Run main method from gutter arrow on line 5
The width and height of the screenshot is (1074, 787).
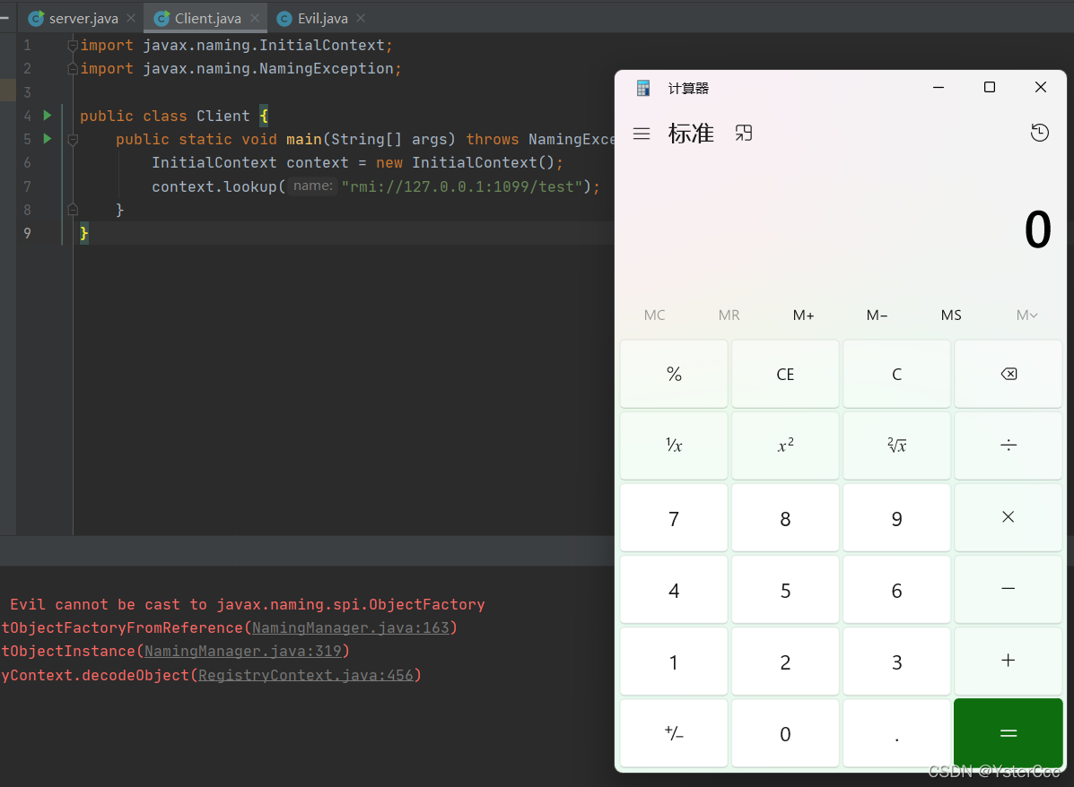[x=48, y=138]
